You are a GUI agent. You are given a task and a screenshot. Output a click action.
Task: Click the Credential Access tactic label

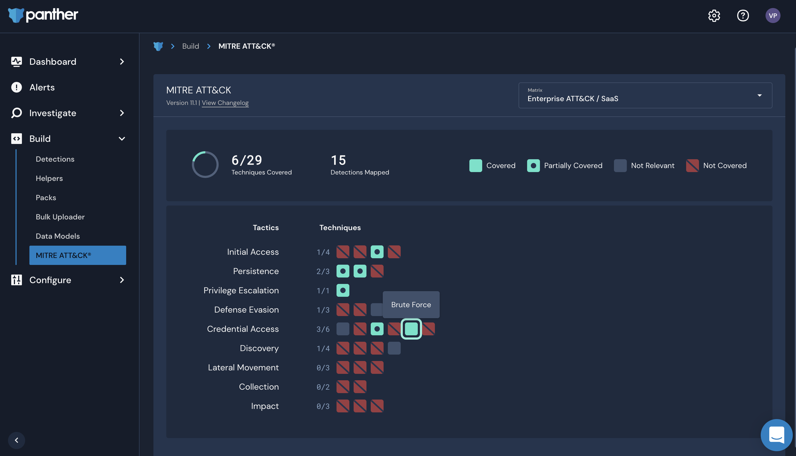[x=243, y=329]
